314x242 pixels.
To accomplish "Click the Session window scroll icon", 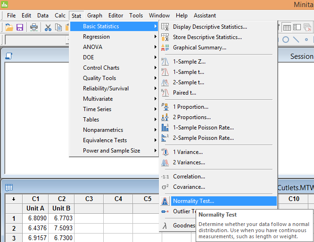I will (8, 56).
